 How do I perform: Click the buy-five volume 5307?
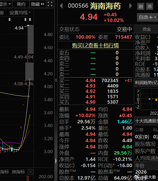[x=113, y=102]
